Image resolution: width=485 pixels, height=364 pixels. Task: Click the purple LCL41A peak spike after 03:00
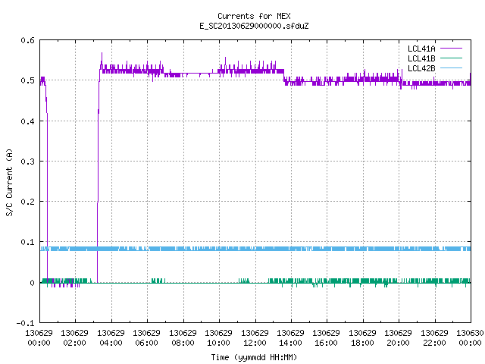(102, 58)
